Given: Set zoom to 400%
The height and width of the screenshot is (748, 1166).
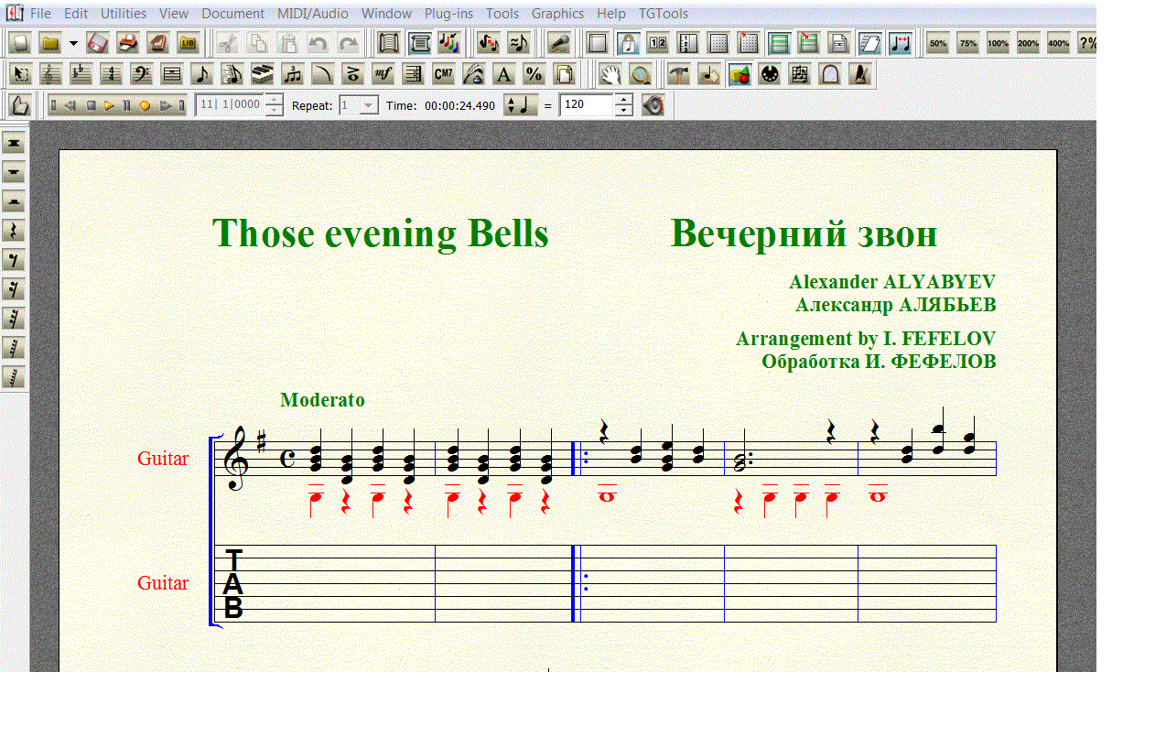Looking at the screenshot, I should [1059, 43].
